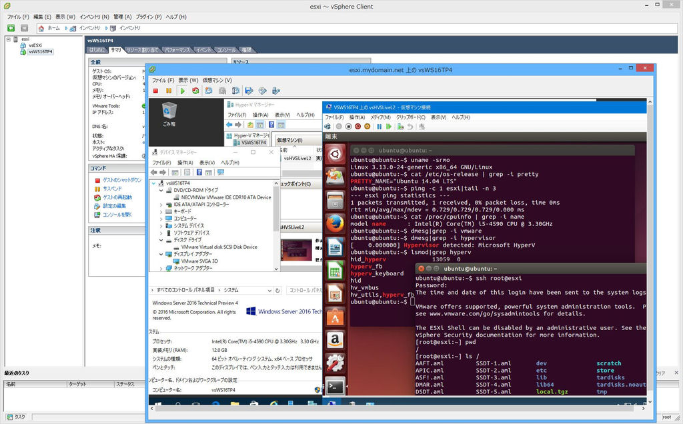Viewport: 683px width, 424px height.
Task: Expand the ネットワーク アダプター node
Action: 161,268
